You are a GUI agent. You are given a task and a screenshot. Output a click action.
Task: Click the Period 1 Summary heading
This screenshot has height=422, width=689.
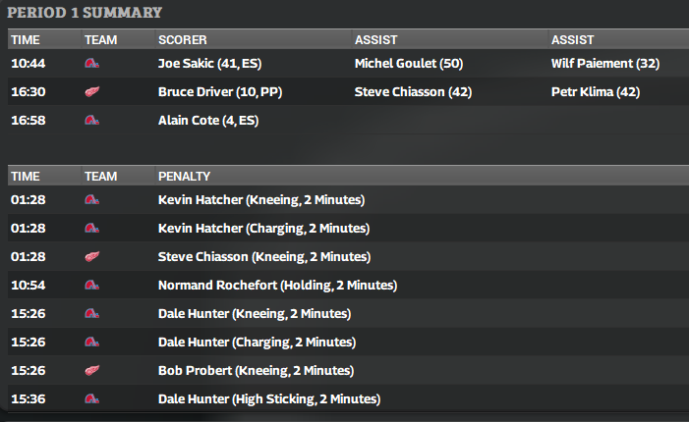click(x=86, y=13)
